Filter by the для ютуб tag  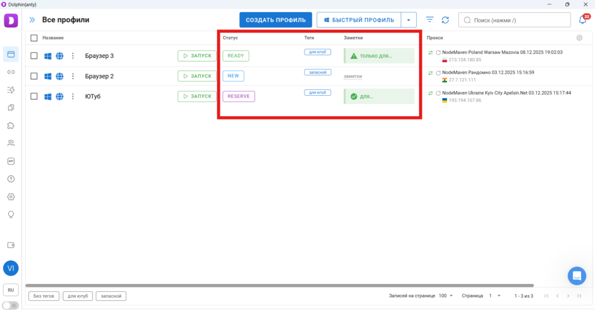[78, 296]
